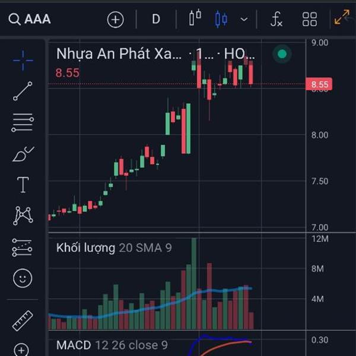The width and height of the screenshot is (356, 356).
Task: Select the brush drawing tool
Action: pyautogui.click(x=23, y=154)
